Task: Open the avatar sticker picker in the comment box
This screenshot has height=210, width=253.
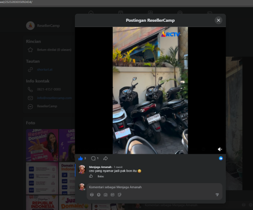Action: pyautogui.click(x=92, y=195)
